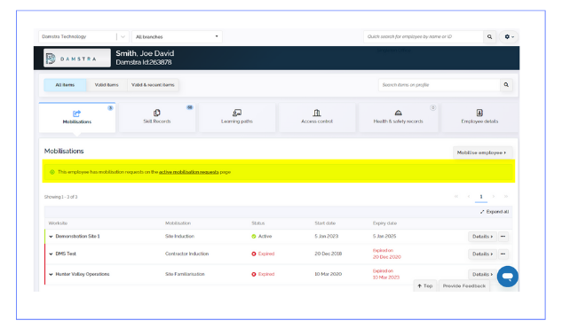562x336 pixels.
Task: Open the All branches dropdown
Action: tap(177, 37)
